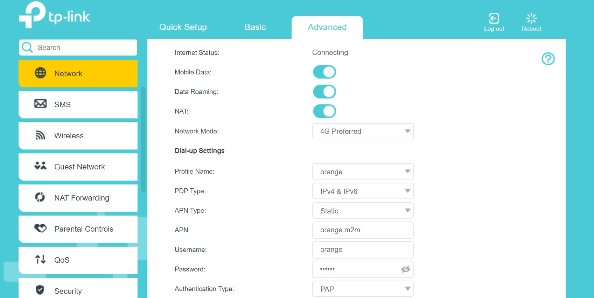Click the Reboot label
This screenshot has width=594, height=298.
531,29
